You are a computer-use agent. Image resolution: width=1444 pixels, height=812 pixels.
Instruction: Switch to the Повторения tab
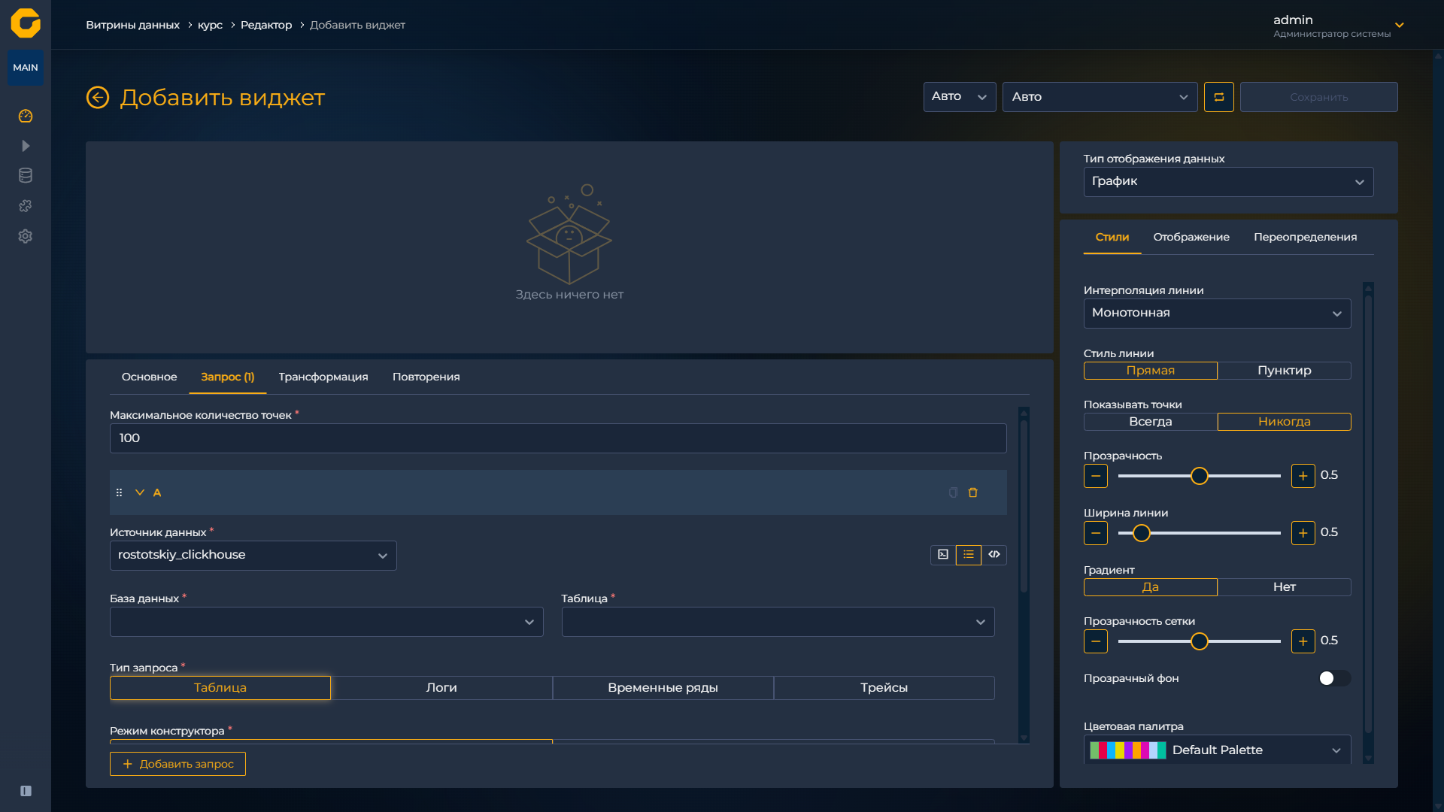point(426,377)
